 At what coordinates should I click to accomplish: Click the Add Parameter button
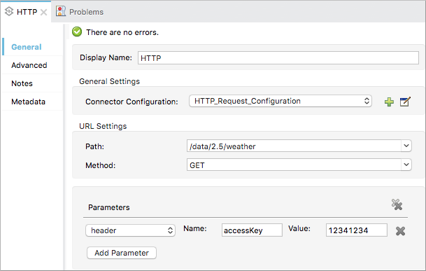tap(122, 253)
